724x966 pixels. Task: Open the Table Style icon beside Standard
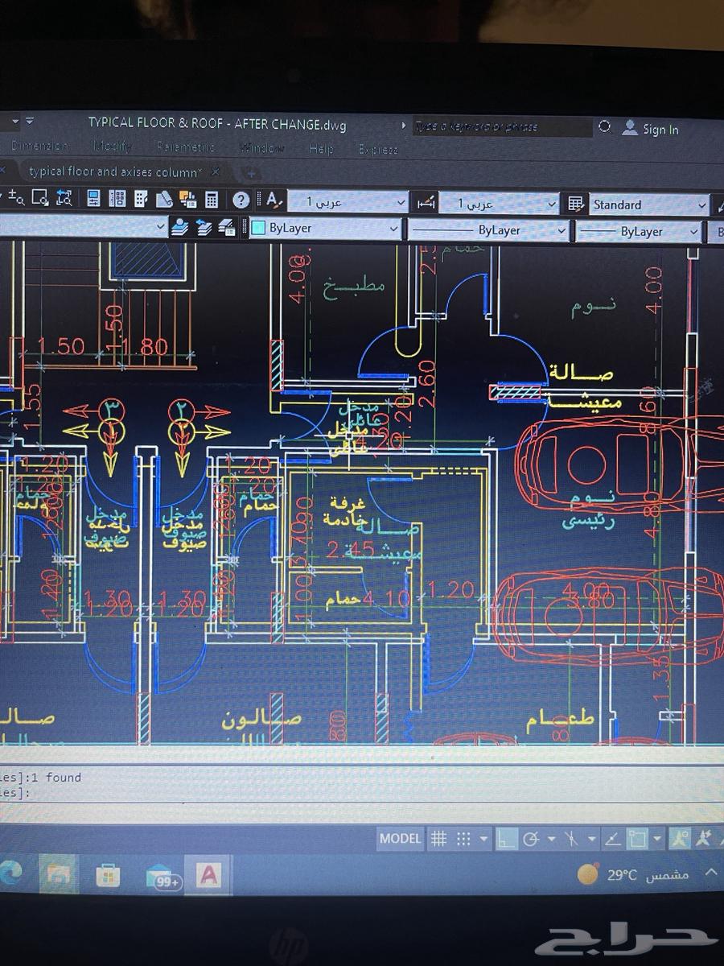coord(575,203)
